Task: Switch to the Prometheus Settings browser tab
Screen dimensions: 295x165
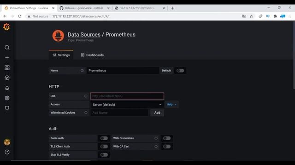Action: point(29,8)
